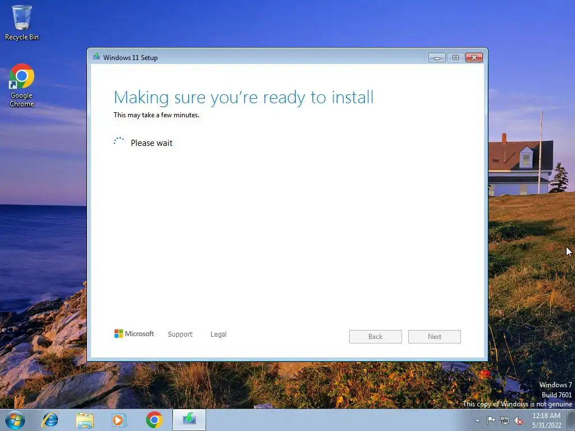Open the Recycle Bin desktop icon

22,22
